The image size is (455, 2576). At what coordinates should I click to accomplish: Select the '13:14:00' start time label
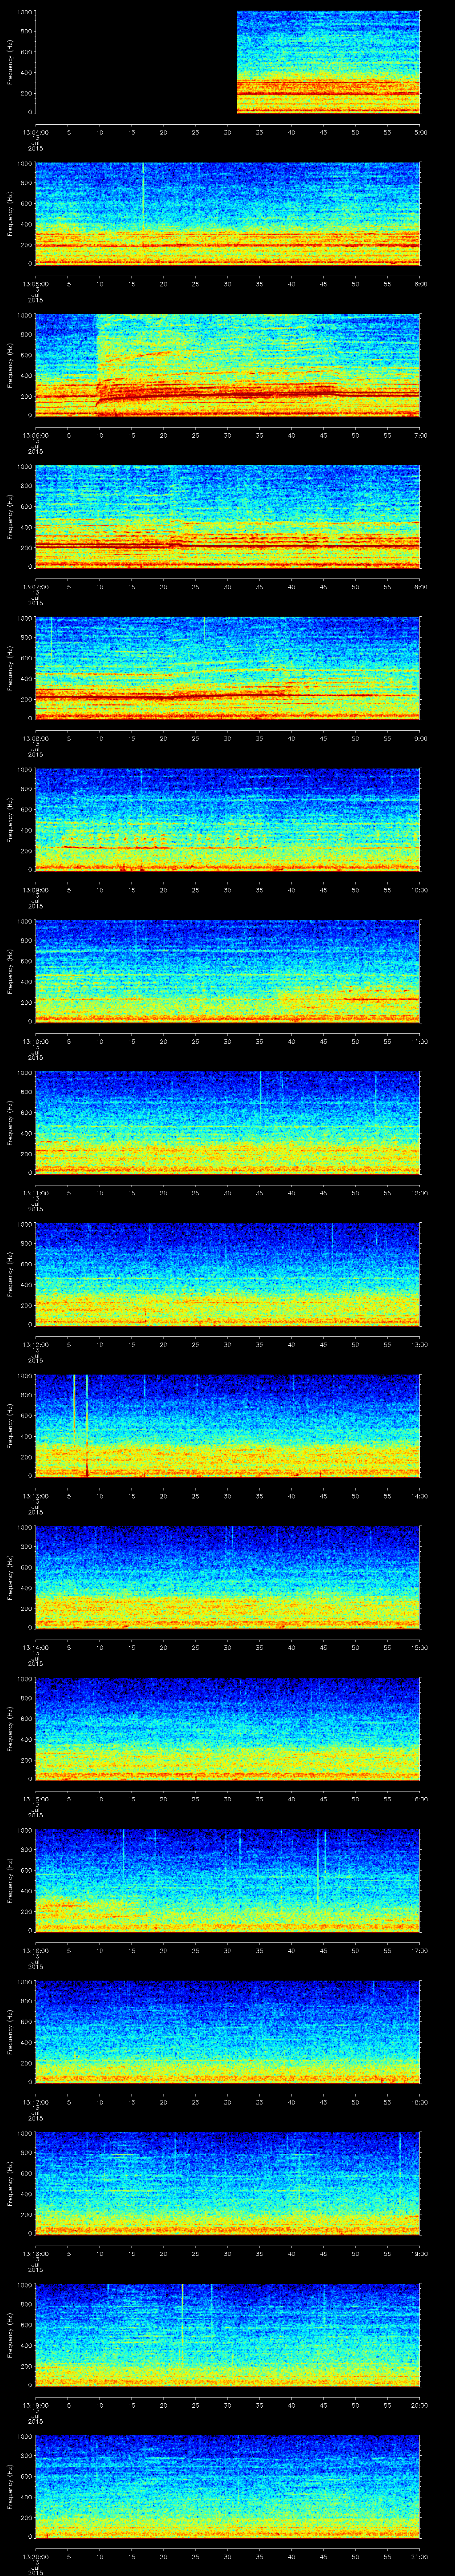pos(35,1647)
